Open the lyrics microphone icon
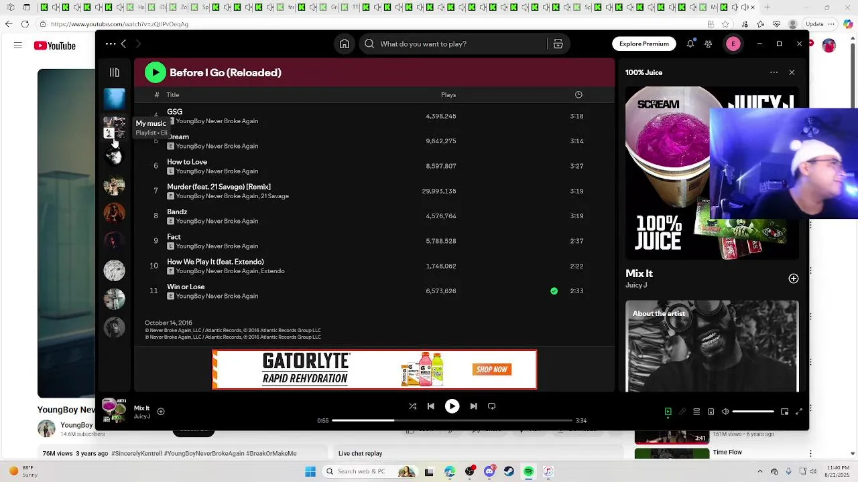The width and height of the screenshot is (858, 482). click(x=682, y=412)
